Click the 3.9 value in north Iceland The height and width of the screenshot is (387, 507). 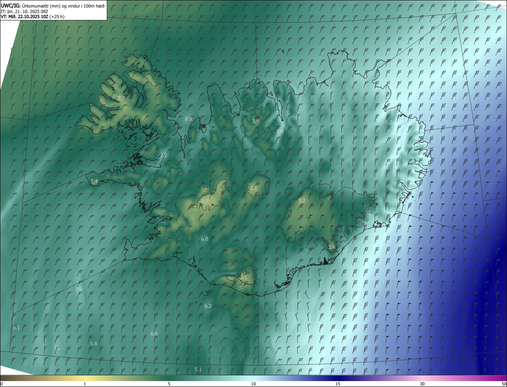click(x=255, y=121)
